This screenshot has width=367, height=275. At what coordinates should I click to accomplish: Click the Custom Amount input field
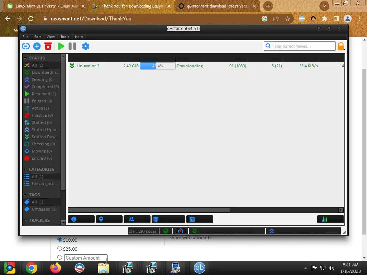click(86, 258)
